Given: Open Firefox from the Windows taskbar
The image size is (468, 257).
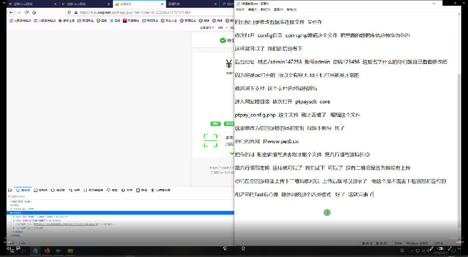Looking at the screenshot, I should coord(47,251).
